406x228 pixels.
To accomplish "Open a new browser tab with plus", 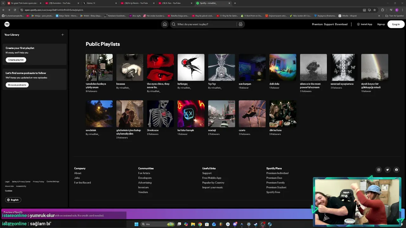I will click(x=235, y=3).
